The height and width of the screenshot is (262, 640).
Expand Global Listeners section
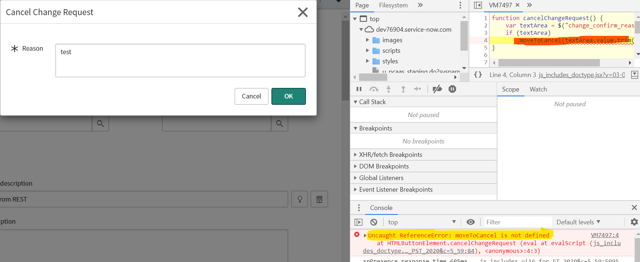423,178
